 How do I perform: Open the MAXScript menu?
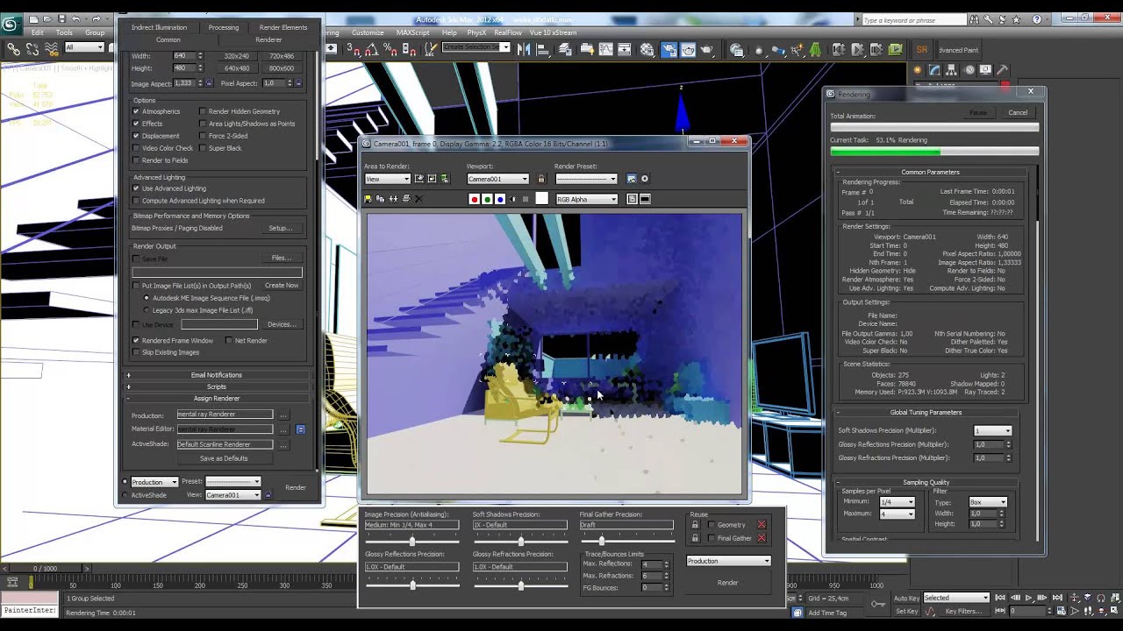click(x=412, y=32)
